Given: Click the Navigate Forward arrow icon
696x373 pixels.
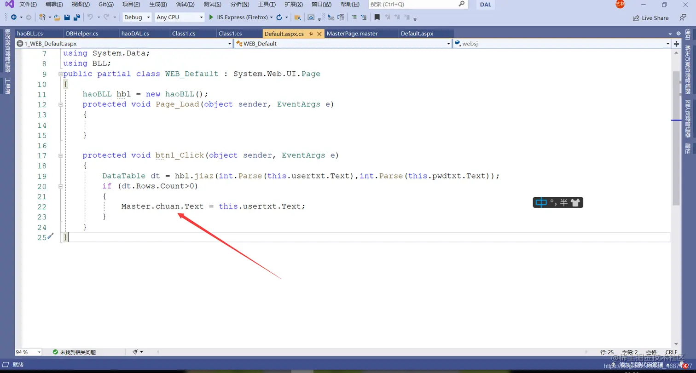Looking at the screenshot, I should pyautogui.click(x=29, y=17).
